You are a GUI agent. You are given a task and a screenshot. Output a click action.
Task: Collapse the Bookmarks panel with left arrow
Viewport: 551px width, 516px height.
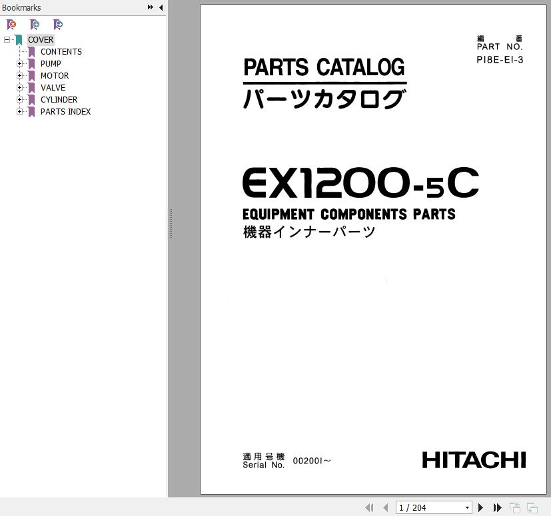pyautogui.click(x=161, y=7)
